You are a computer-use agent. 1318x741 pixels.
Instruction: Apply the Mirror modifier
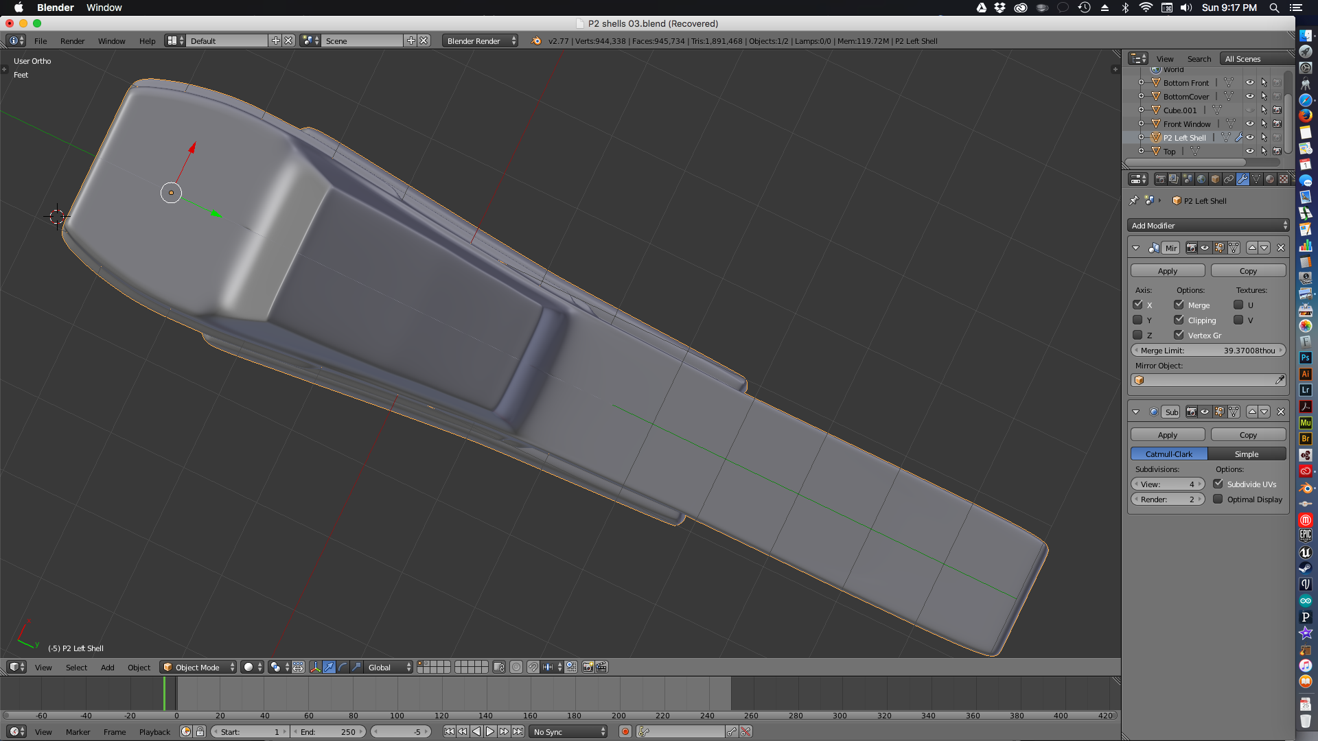[x=1167, y=270]
